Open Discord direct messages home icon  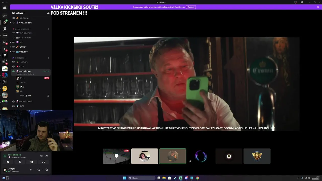[x=5, y=8]
